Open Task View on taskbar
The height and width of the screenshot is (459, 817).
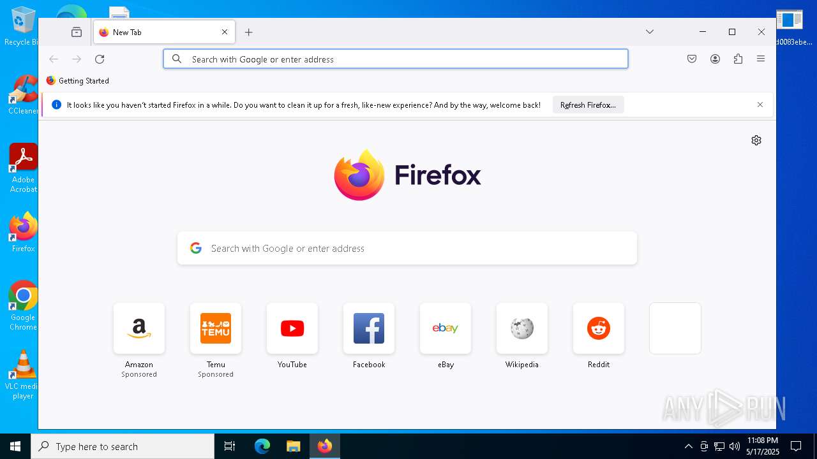point(230,446)
